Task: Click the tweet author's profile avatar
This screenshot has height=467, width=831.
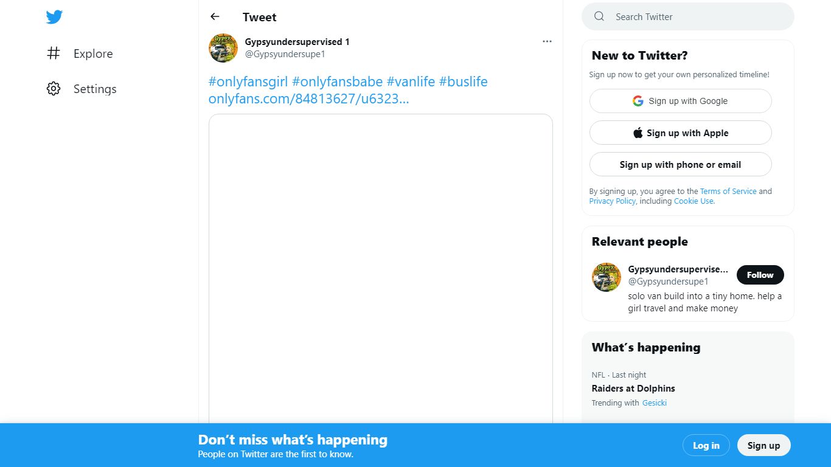Action: tap(223, 48)
